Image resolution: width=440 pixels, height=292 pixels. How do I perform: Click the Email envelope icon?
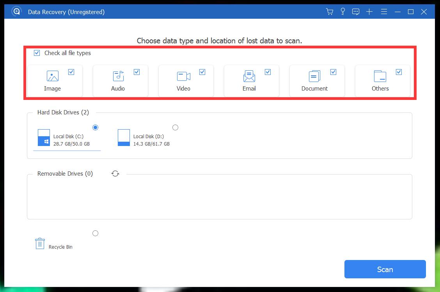coord(249,76)
